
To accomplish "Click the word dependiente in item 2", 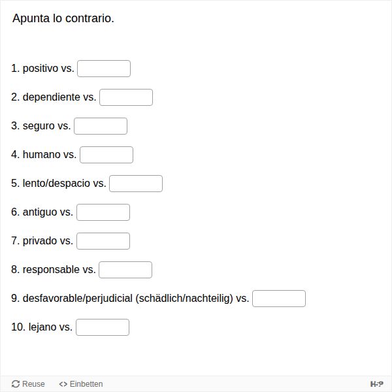I will 51,97.
